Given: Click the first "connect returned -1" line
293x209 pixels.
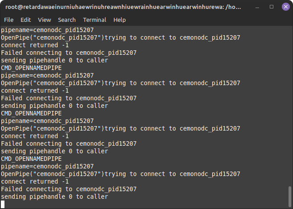Looking at the screenshot, I should [35, 45].
